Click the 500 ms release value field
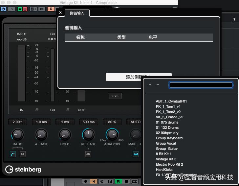The image size is (239, 186). tap(89, 122)
